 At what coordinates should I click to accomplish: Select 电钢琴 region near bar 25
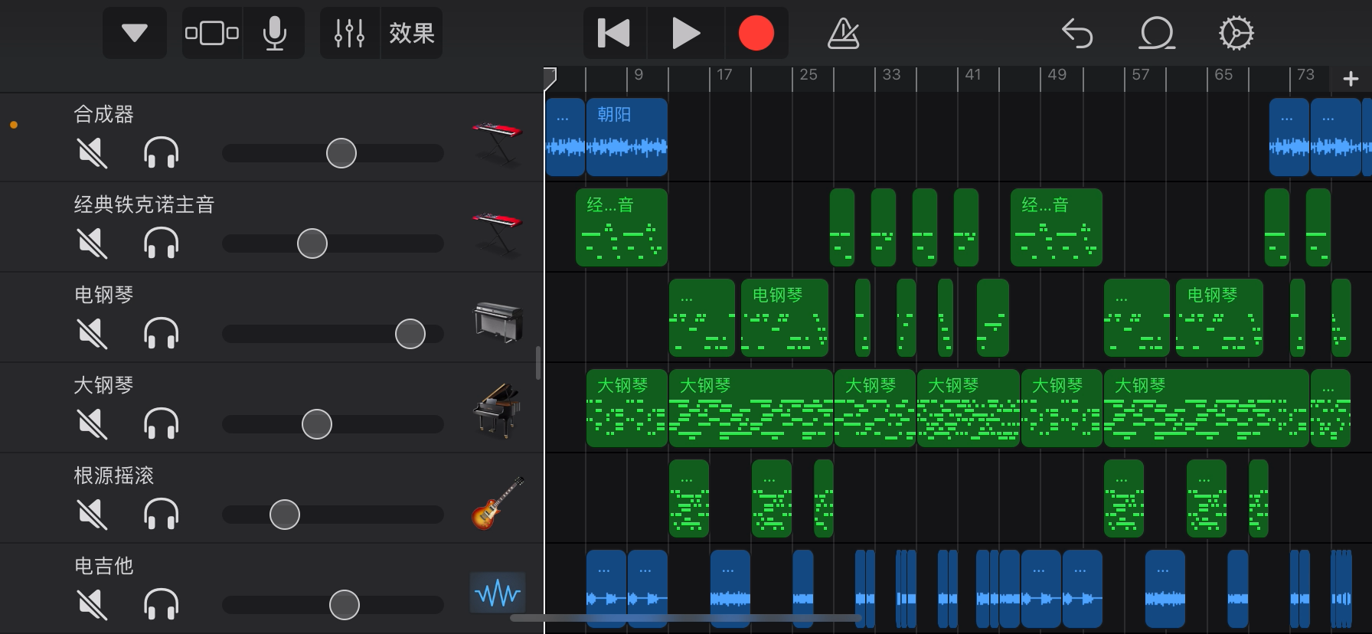click(785, 318)
